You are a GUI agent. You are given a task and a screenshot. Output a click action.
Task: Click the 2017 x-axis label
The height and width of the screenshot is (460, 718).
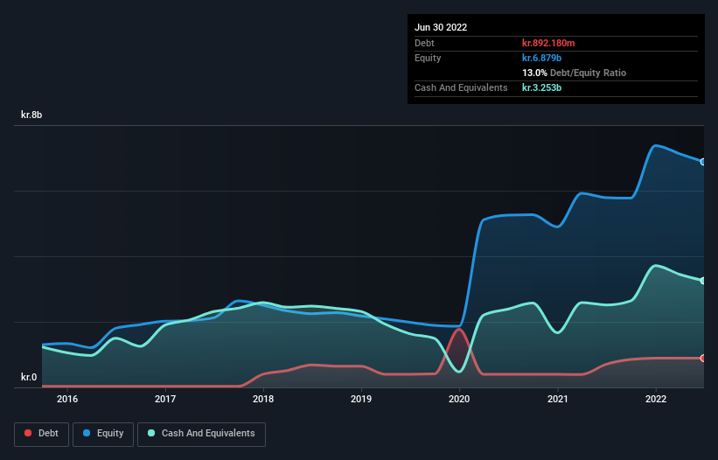[x=165, y=399]
